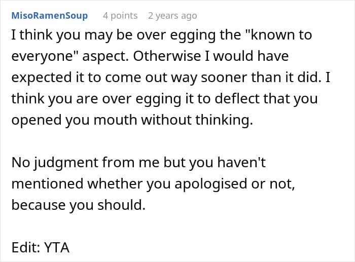
Task: Open the "2 years ago" timestamp permalink
Action: click(172, 16)
